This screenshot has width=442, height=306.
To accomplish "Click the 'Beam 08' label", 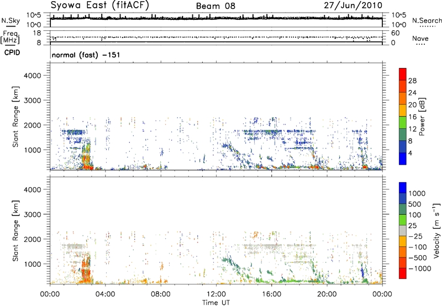I will point(215,6).
